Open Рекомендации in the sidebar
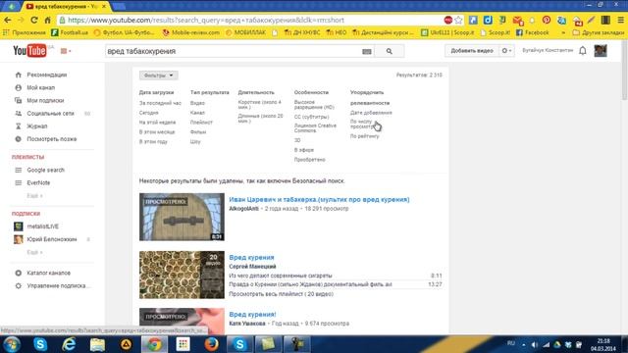 tap(46, 75)
